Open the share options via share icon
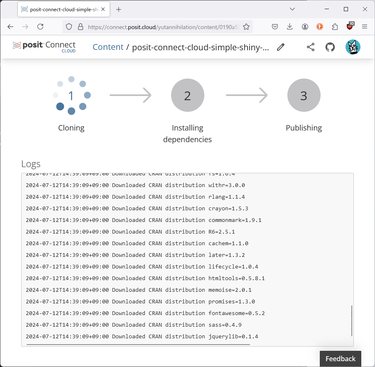The height and width of the screenshot is (367, 375). click(310, 47)
